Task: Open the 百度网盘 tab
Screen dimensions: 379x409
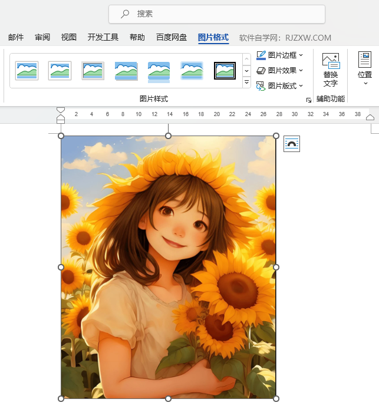Action: point(172,38)
